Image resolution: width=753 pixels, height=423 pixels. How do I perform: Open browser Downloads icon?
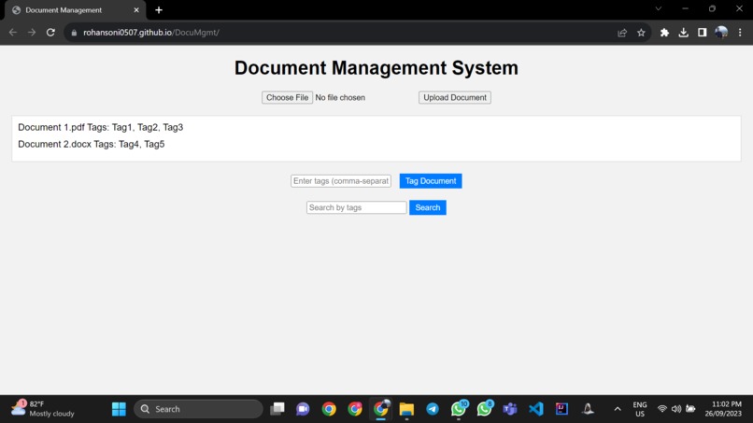tap(683, 33)
